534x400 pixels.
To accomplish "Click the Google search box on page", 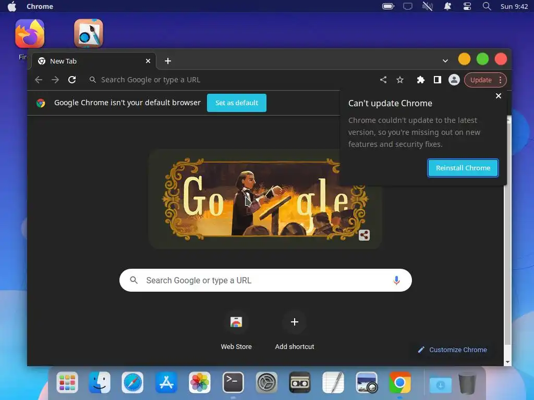I will pos(265,280).
